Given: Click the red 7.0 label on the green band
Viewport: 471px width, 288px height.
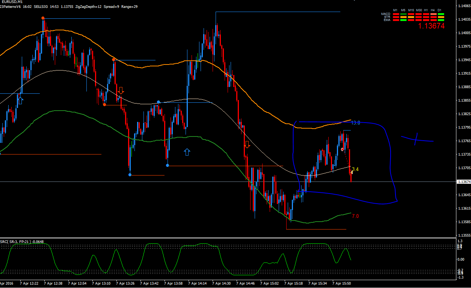Looking at the screenshot, I should pos(355,216).
